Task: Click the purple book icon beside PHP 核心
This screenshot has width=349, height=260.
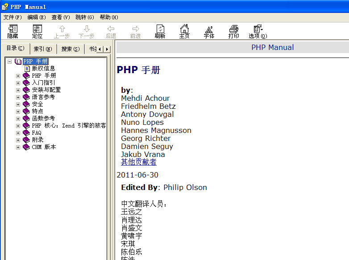Action: [x=26, y=126]
